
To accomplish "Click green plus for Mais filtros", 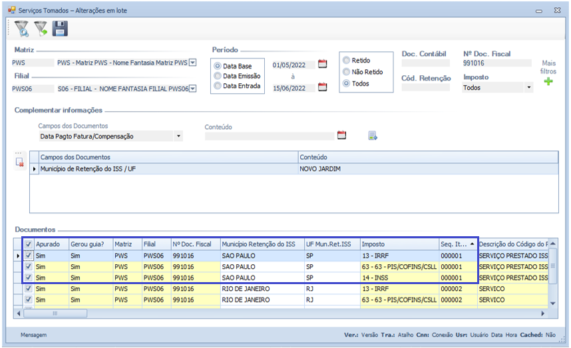I will (x=548, y=82).
